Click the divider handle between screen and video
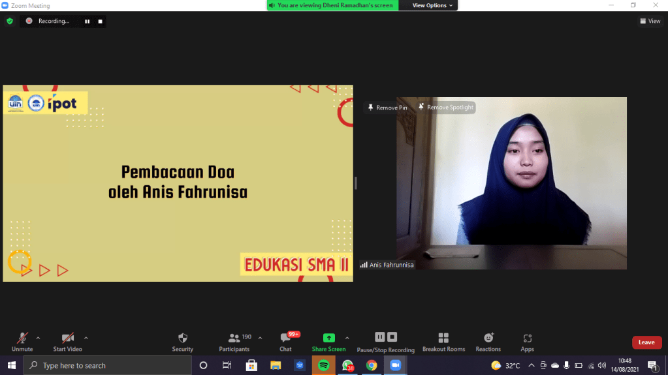 [x=356, y=183]
